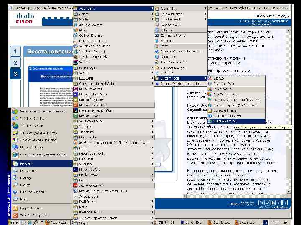Click text pane scrollbar down arrow
The width and height of the screenshot is (301, 225).
point(288,191)
